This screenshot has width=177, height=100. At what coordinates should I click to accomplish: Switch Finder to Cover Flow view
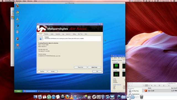(152, 86)
